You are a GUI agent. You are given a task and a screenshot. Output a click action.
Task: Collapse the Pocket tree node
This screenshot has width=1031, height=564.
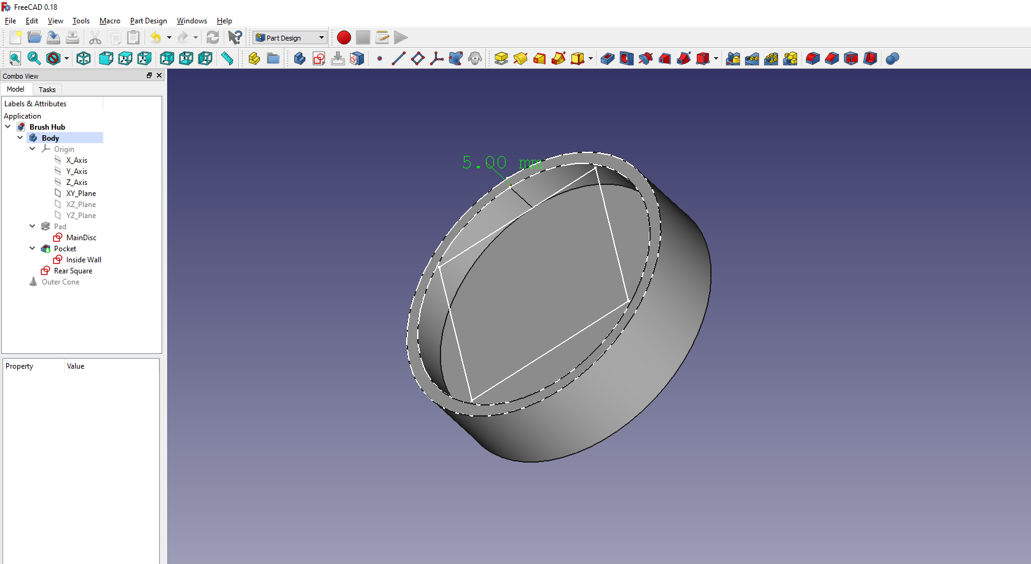[33, 248]
